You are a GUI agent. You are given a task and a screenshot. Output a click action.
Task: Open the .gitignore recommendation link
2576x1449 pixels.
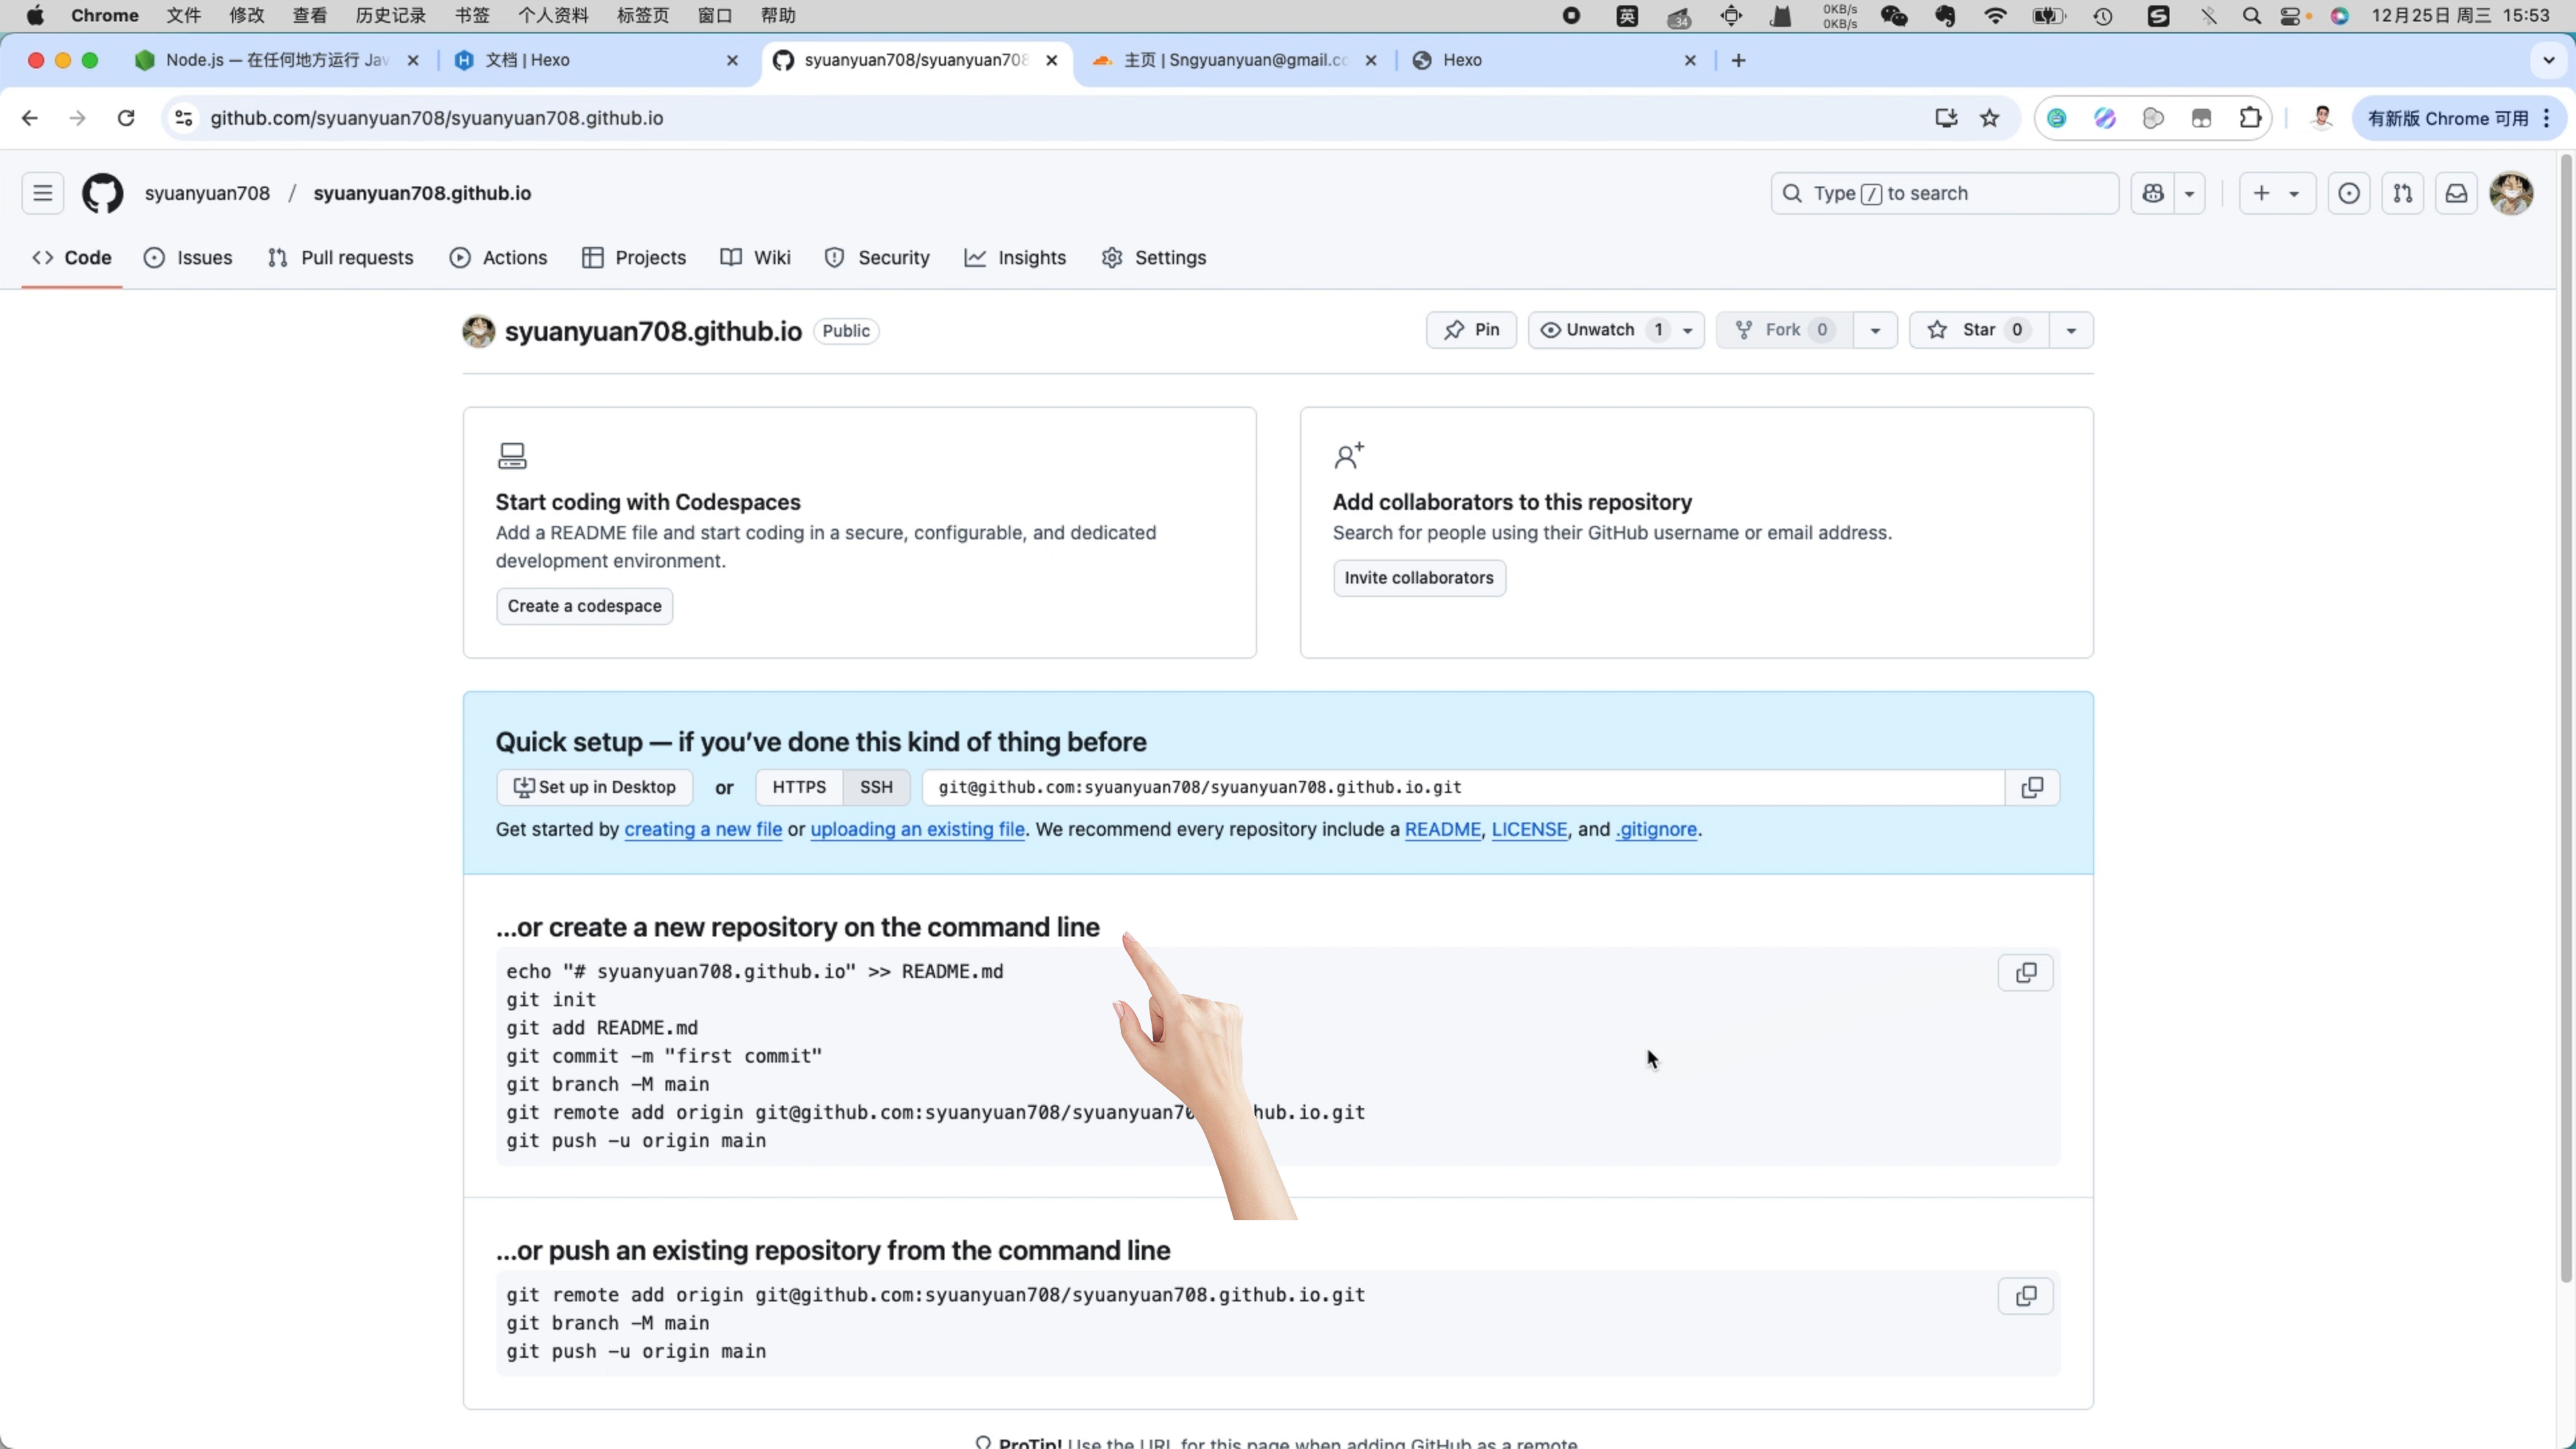(1656, 830)
